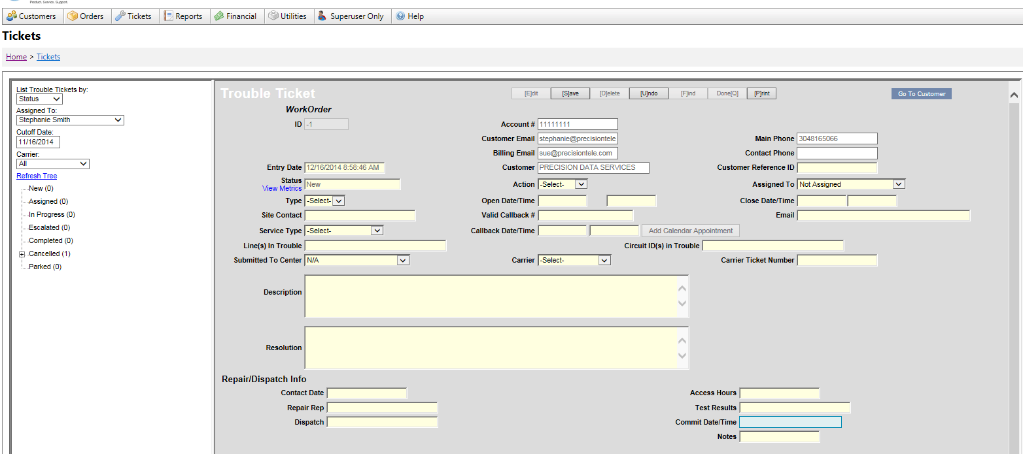Click the [S]ave button
The width and height of the screenshot is (1023, 454).
pyautogui.click(x=570, y=93)
